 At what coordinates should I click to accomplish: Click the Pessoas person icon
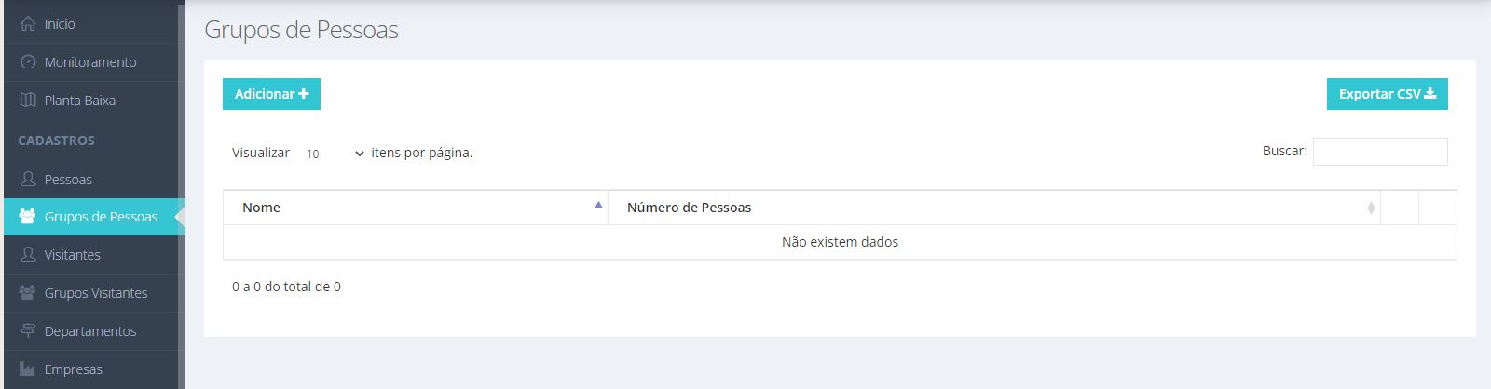tap(28, 179)
